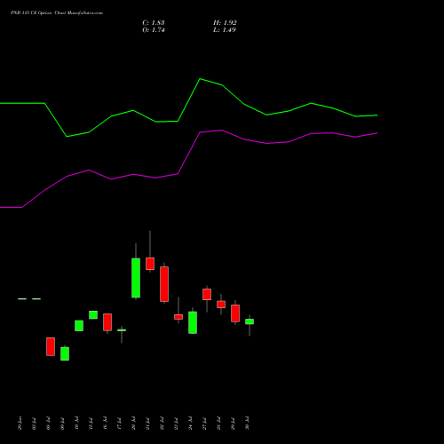Click the high value H: 1.92
The height and width of the screenshot is (444, 444).
pos(225,23)
